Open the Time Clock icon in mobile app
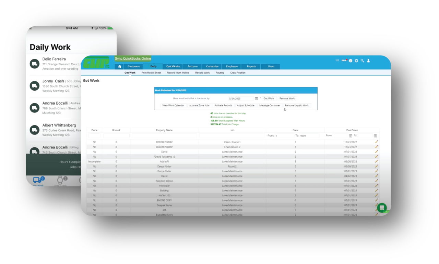 60,181
